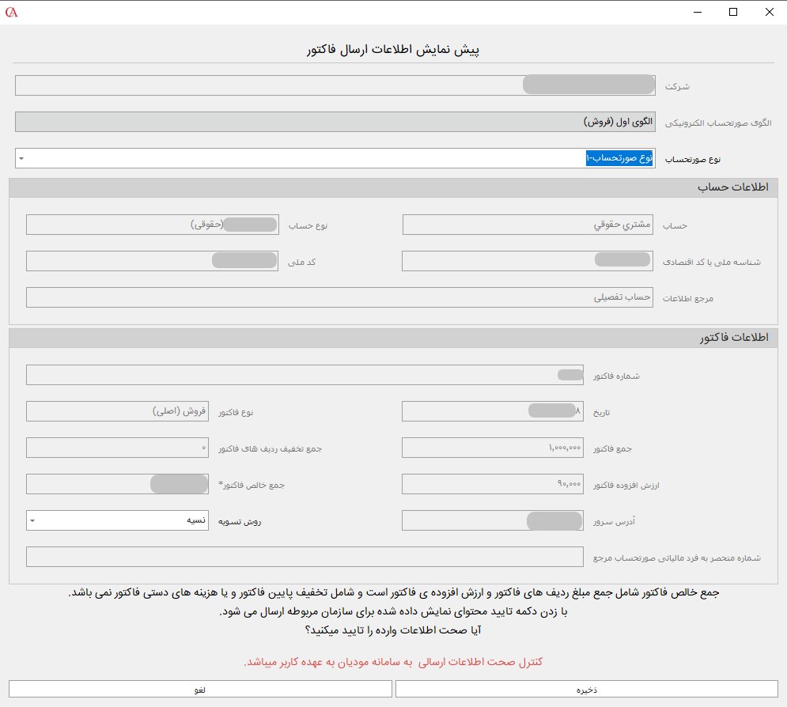Focus the حساب field showing مشتري حقوقي
Image resolution: width=787 pixels, height=707 pixels.
528,225
